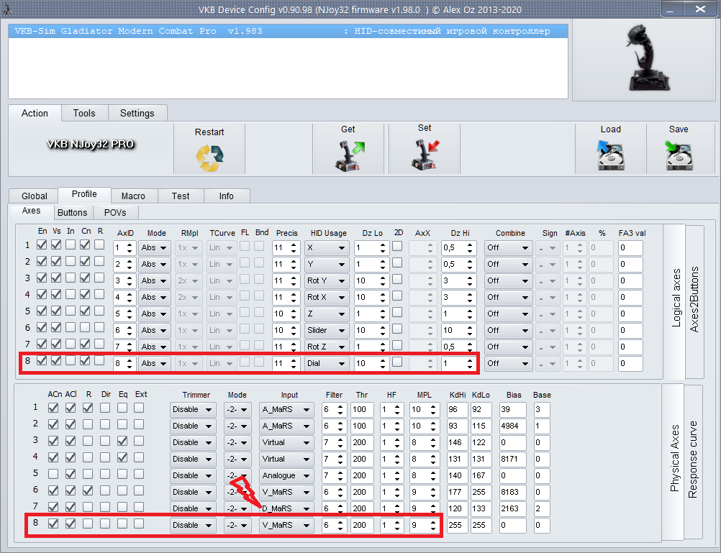
Task: Open Input dropdown for physical axis 4
Action: (286, 460)
